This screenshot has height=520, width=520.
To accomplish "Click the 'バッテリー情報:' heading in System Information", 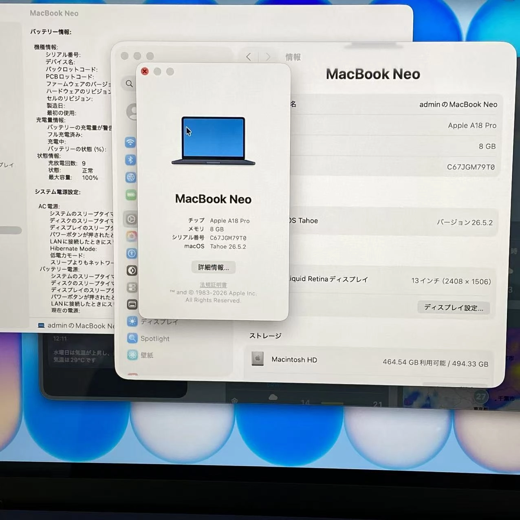I will click(x=51, y=32).
